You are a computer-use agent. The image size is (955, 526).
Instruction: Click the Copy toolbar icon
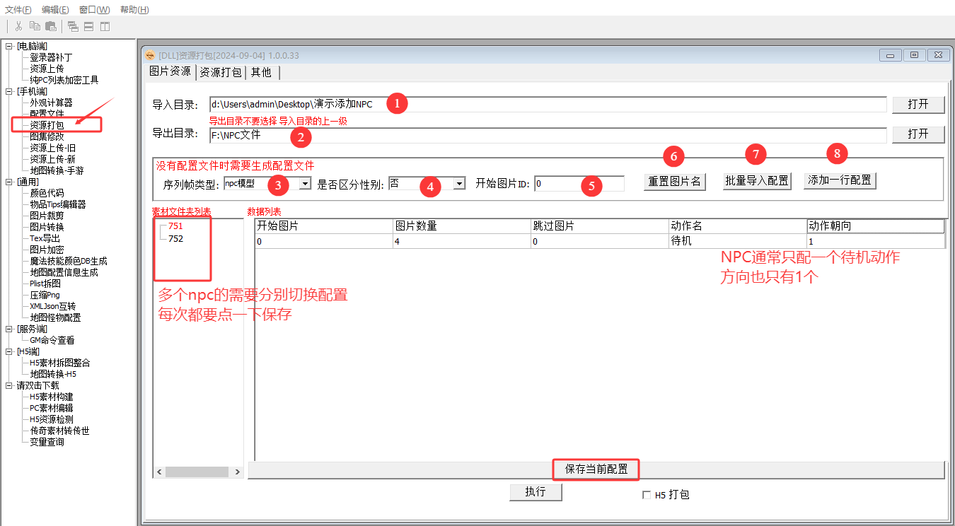coord(35,26)
